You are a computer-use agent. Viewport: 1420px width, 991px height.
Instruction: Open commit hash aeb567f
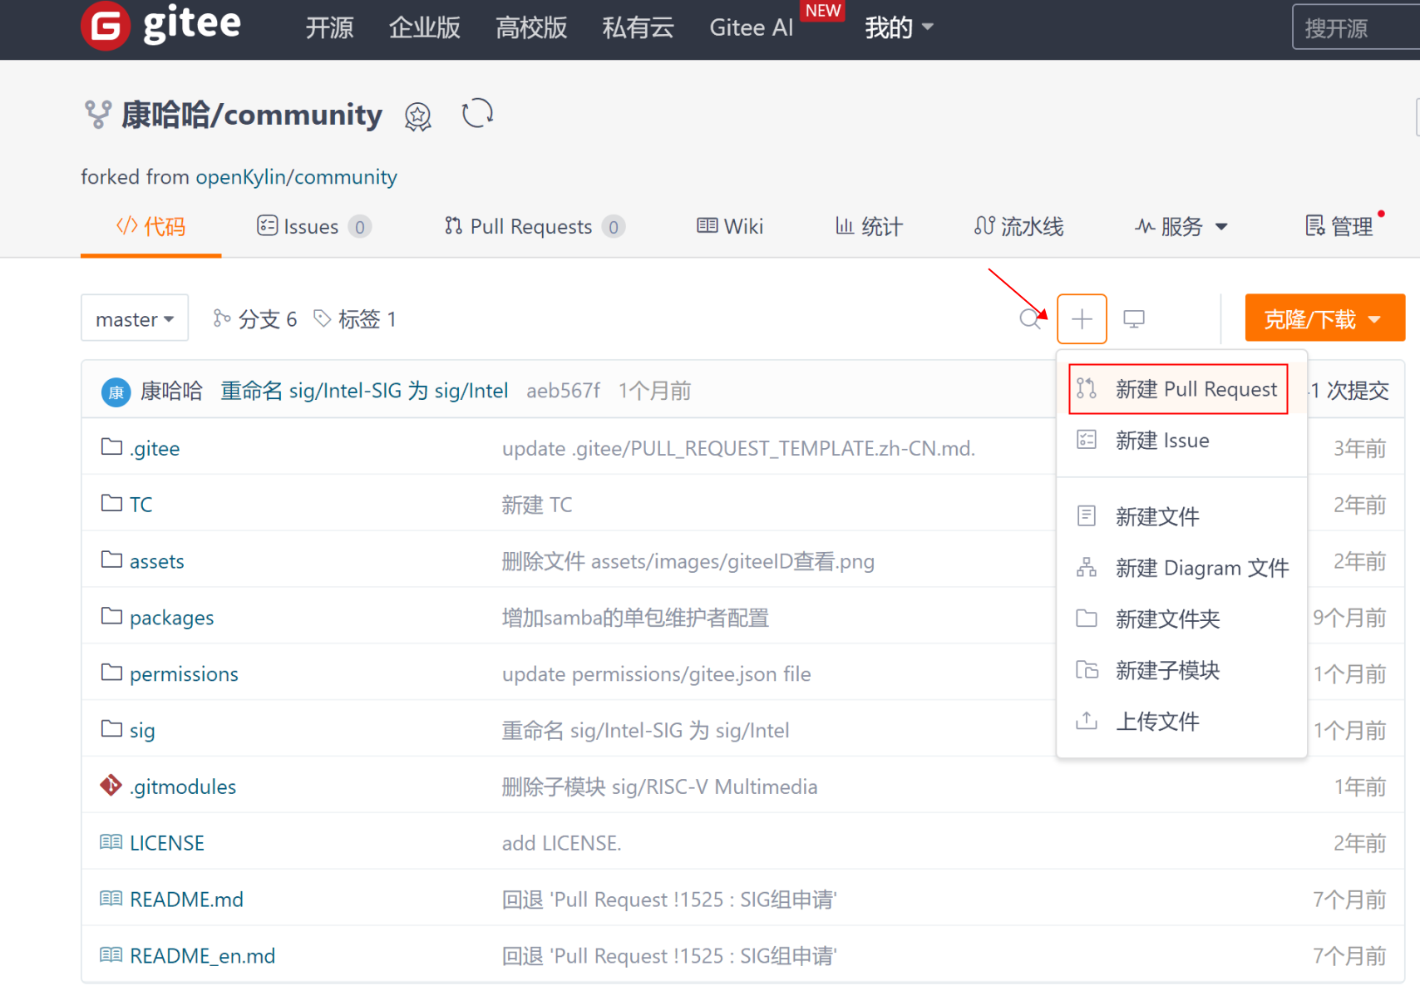[563, 391]
